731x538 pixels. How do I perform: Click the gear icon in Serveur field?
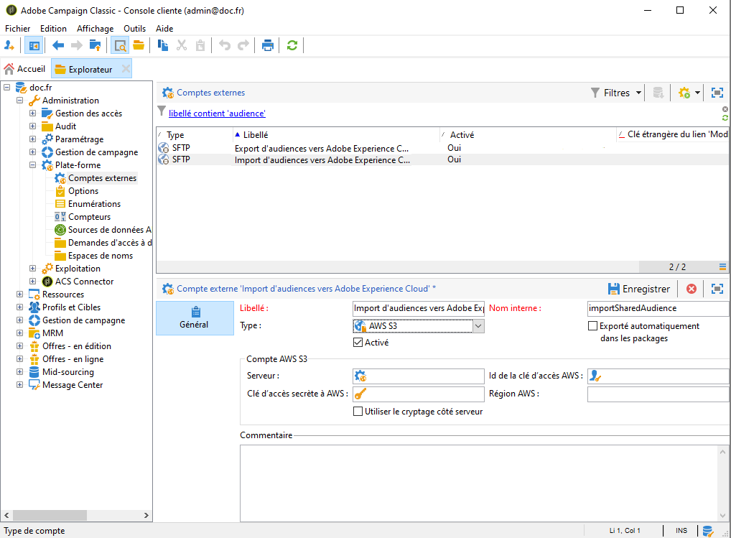tap(360, 376)
